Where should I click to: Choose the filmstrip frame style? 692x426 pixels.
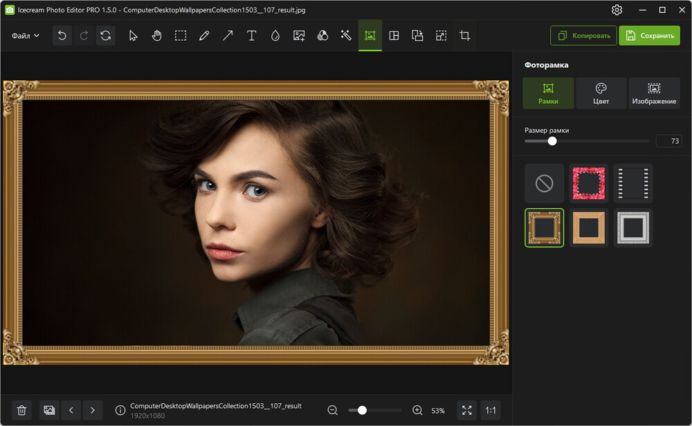click(632, 183)
